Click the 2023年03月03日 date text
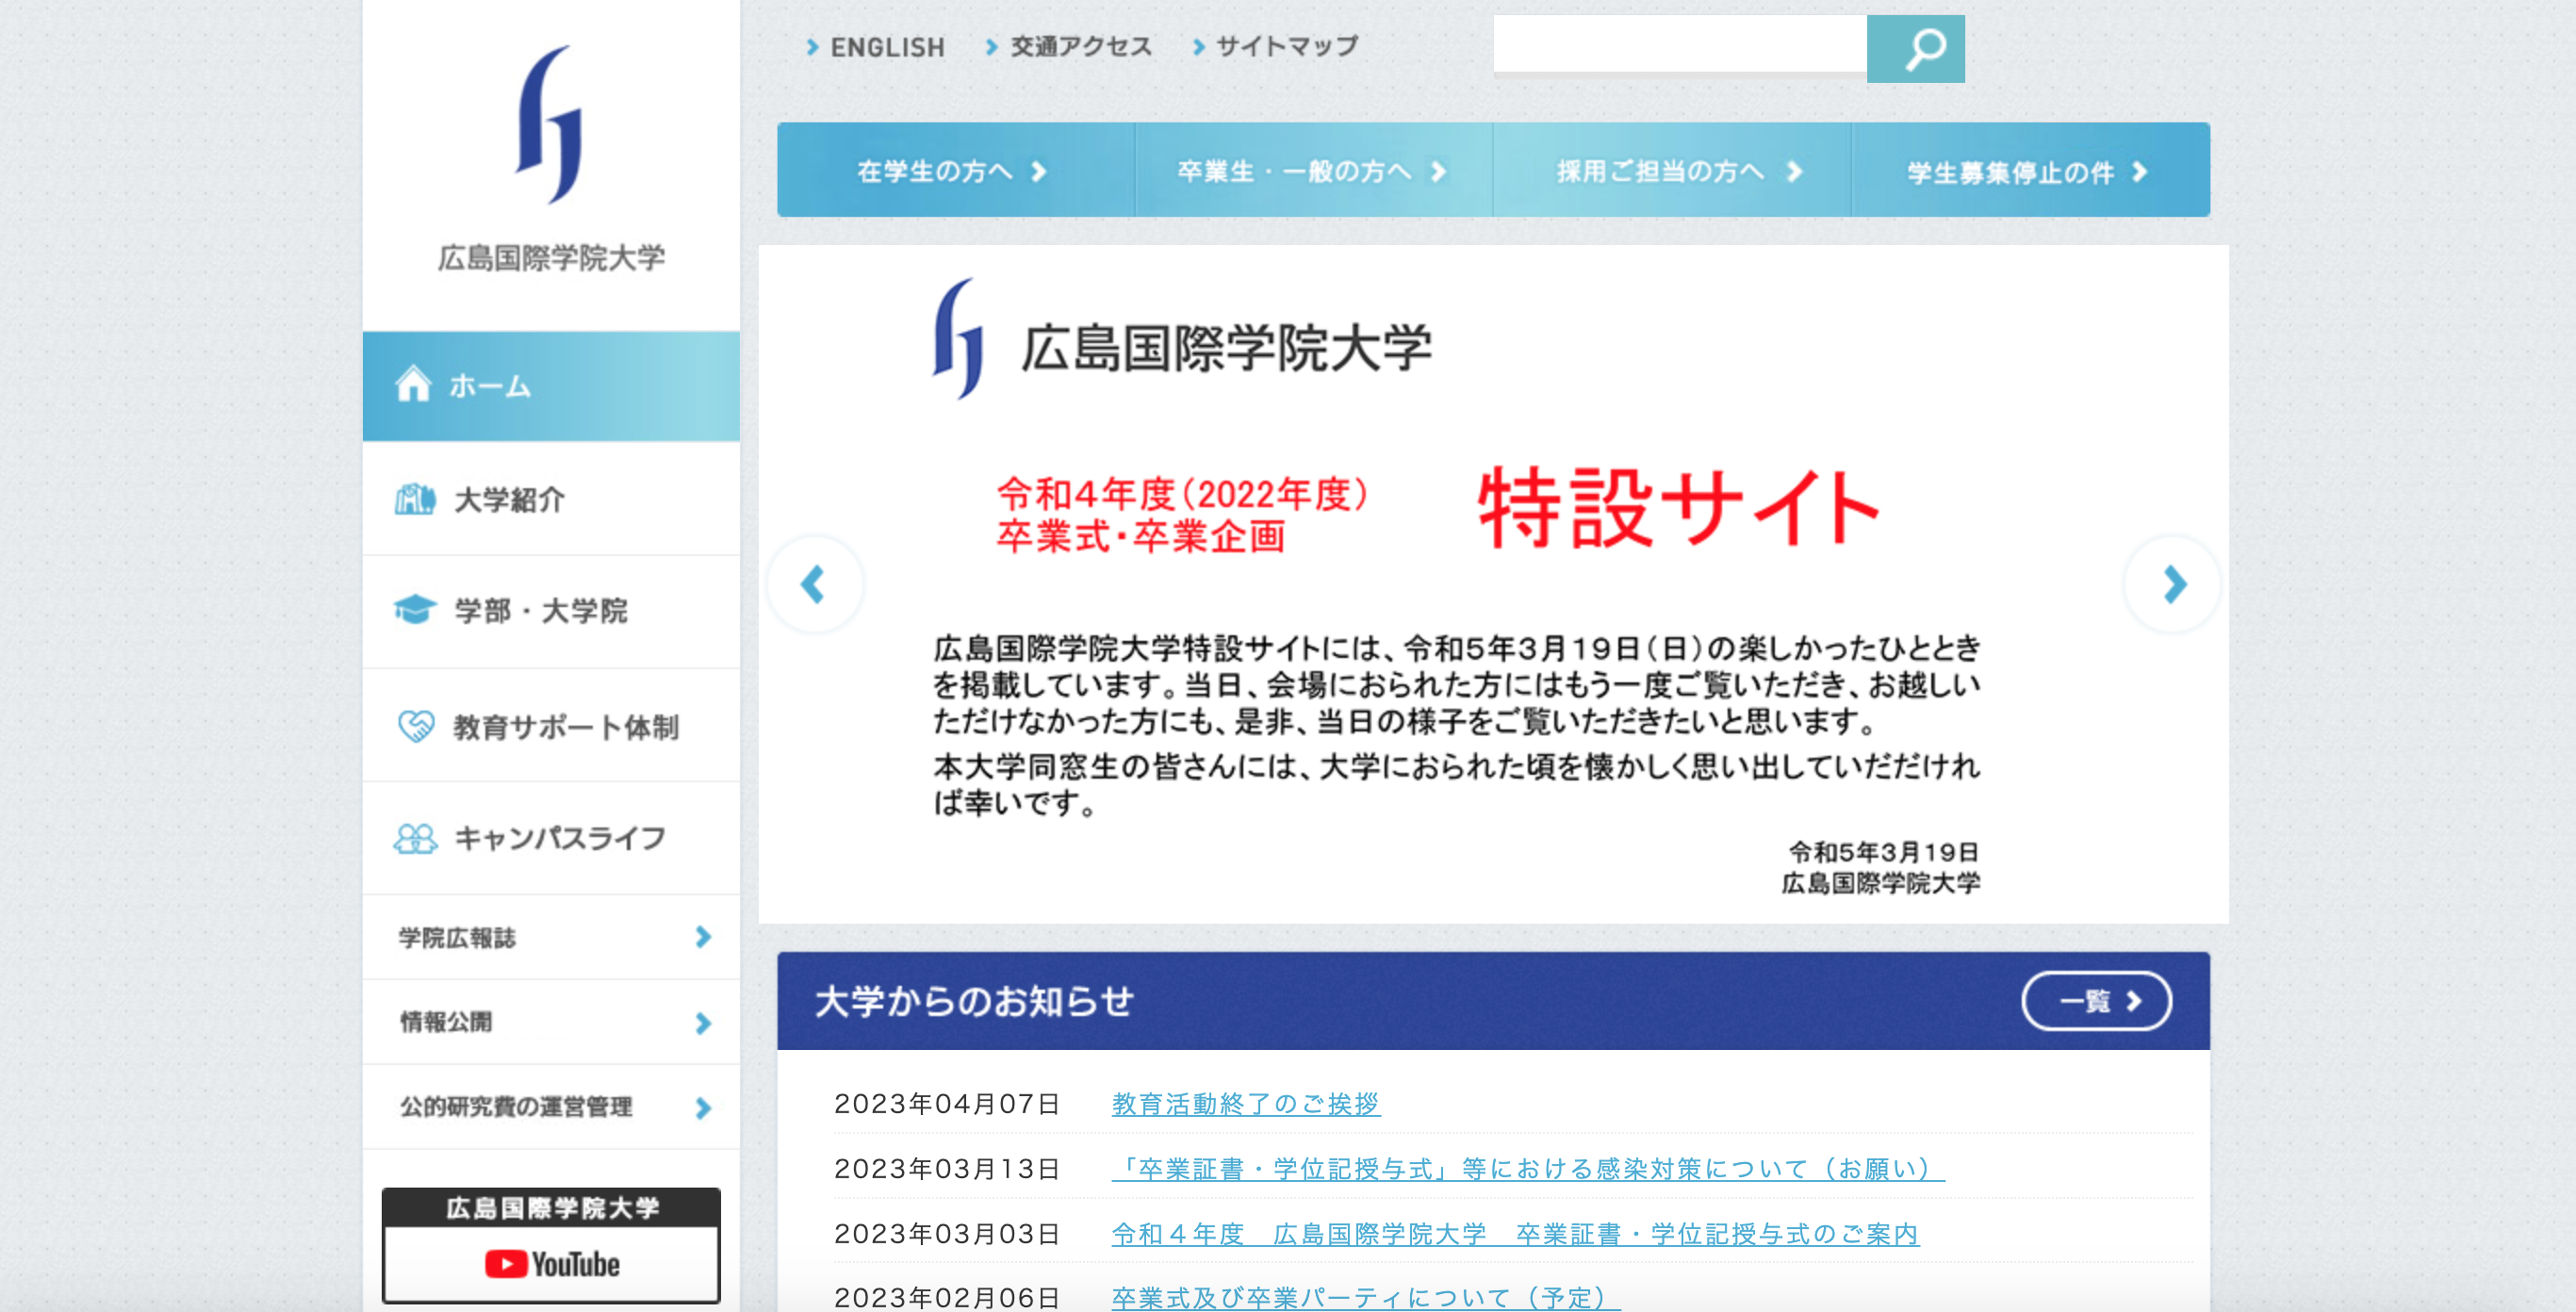Image resolution: width=2576 pixels, height=1312 pixels. [x=946, y=1234]
